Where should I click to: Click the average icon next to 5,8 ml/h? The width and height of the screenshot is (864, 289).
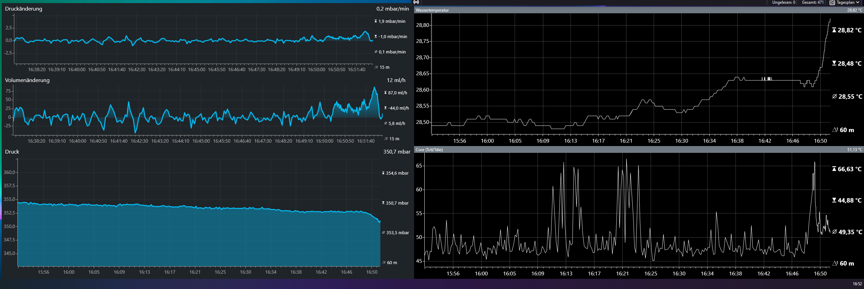(386, 123)
